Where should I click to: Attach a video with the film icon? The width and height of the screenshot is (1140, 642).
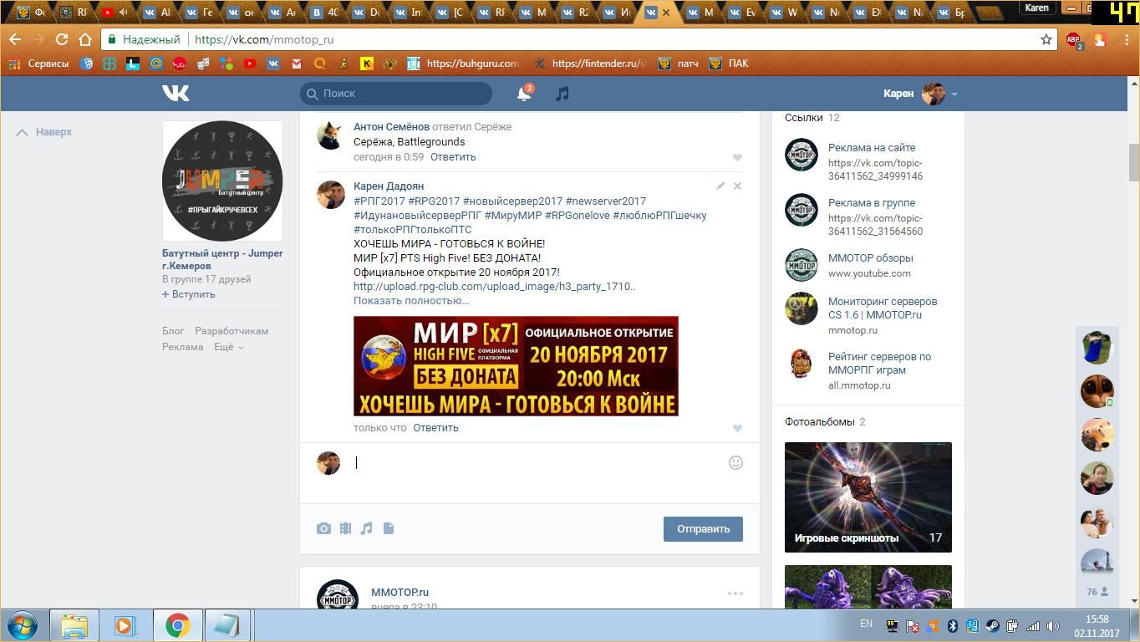(345, 528)
